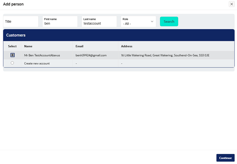
Task: Click the benh39924@gmail.com email cell
Action: point(91,55)
